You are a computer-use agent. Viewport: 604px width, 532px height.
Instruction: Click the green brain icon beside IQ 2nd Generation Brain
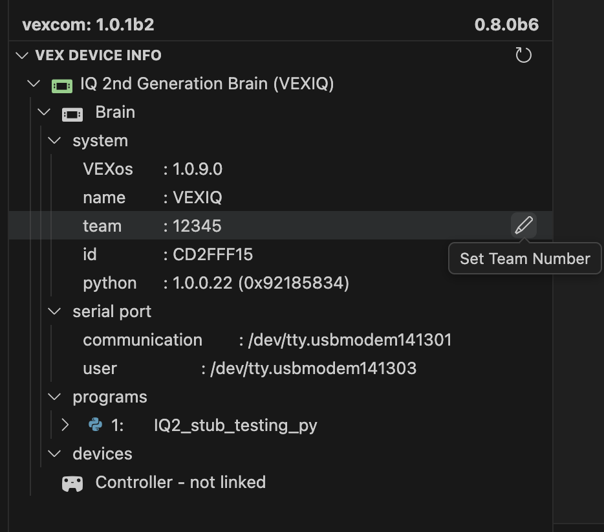[x=61, y=84]
